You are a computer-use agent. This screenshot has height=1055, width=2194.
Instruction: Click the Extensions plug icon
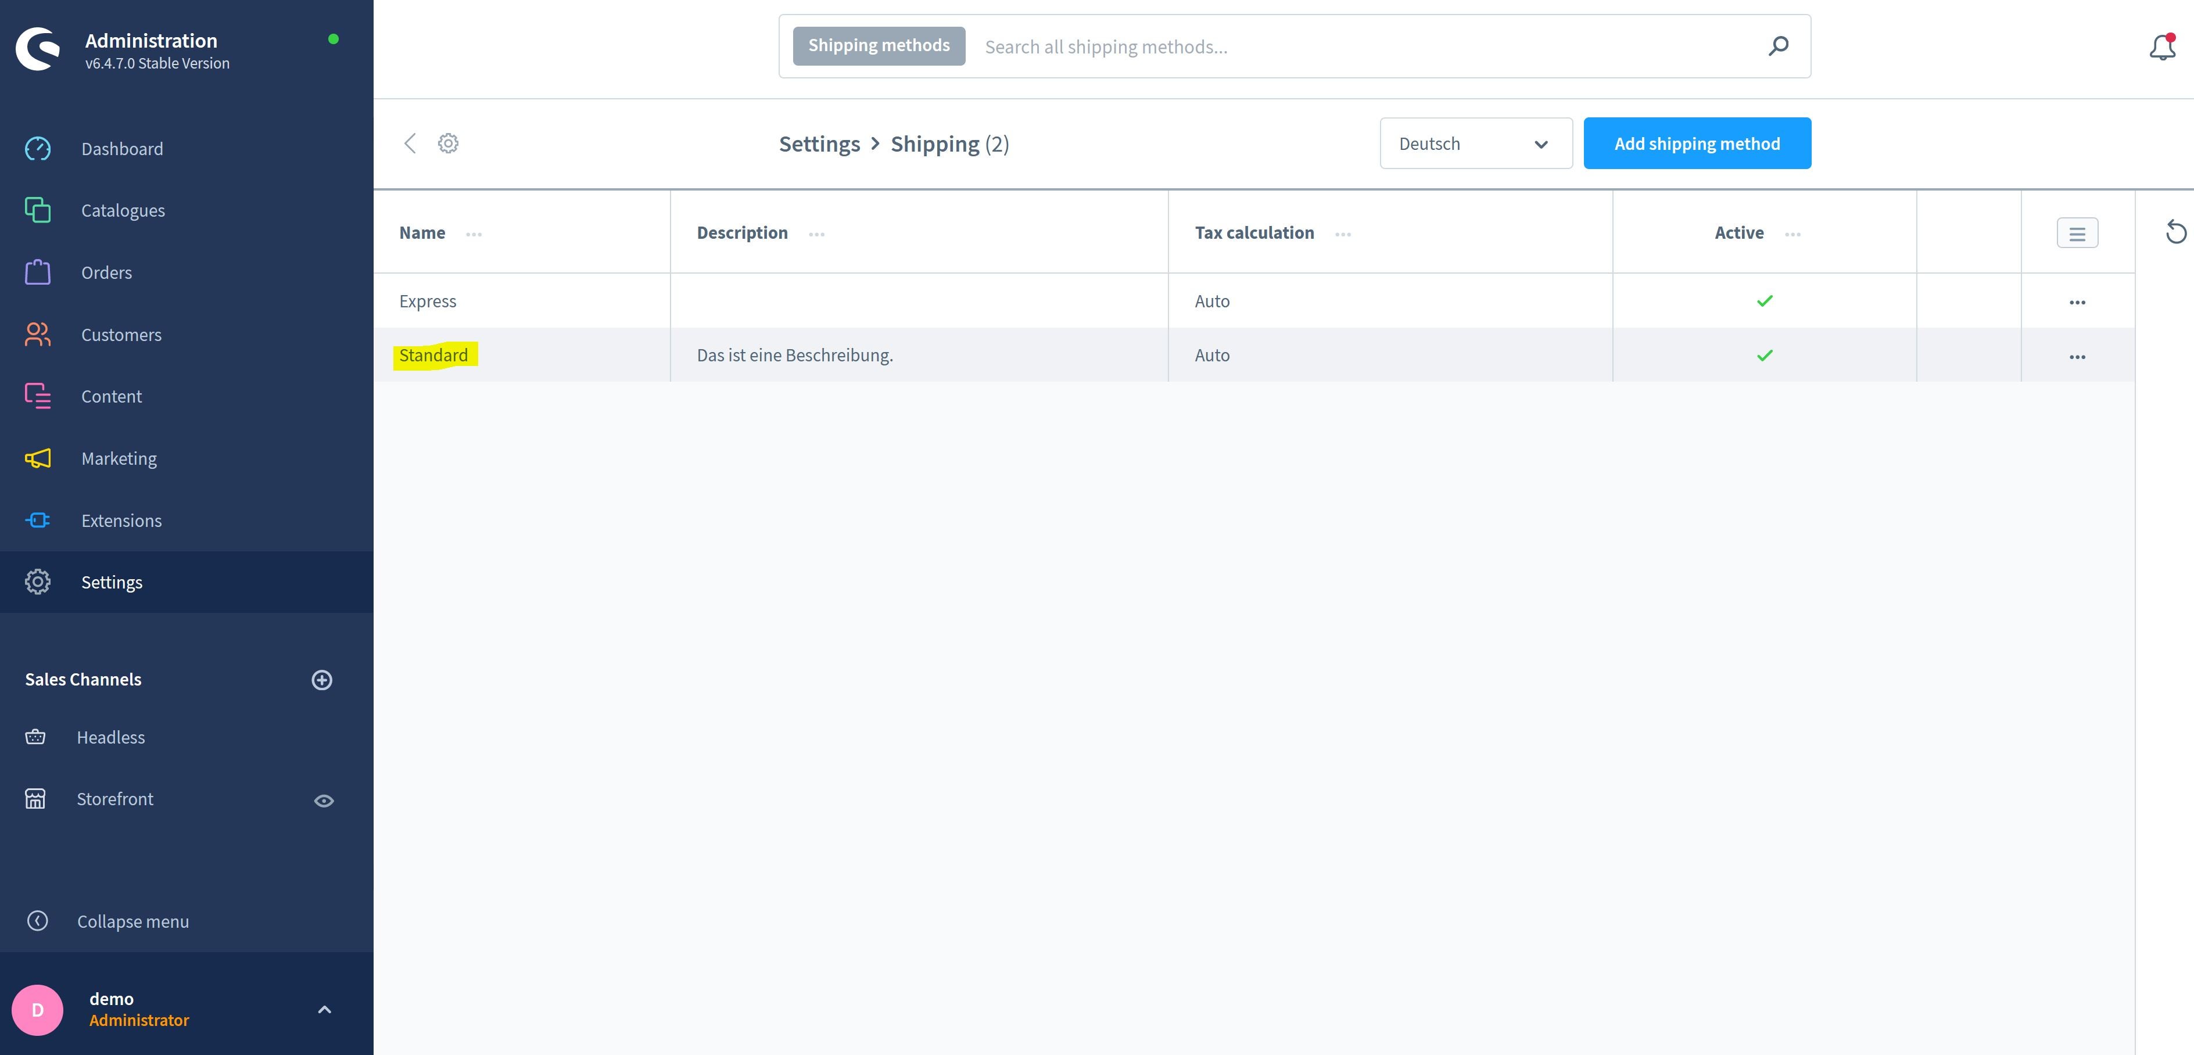click(37, 521)
